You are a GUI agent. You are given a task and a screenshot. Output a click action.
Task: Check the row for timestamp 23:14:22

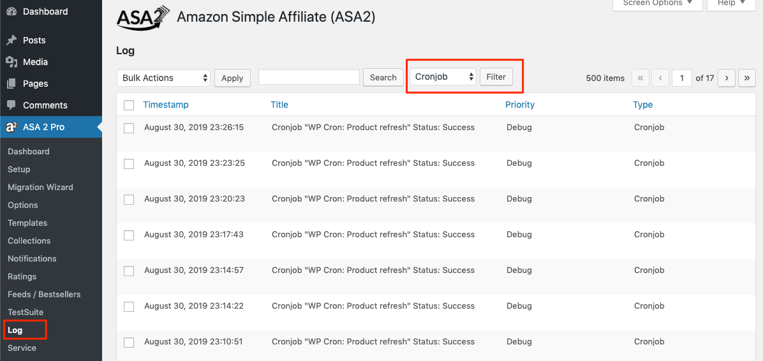point(129,307)
